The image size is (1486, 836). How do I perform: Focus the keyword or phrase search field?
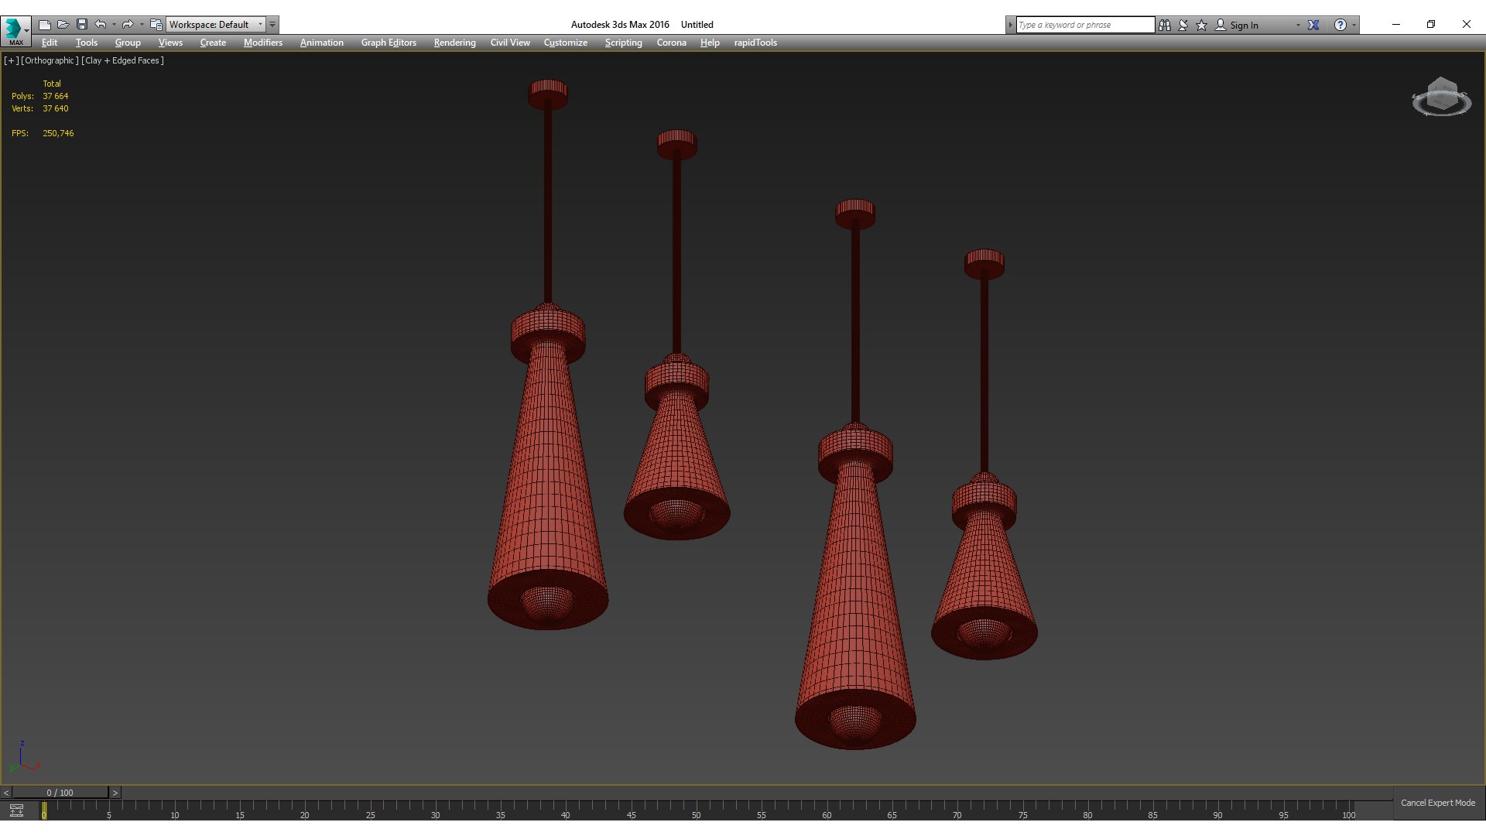(1085, 25)
